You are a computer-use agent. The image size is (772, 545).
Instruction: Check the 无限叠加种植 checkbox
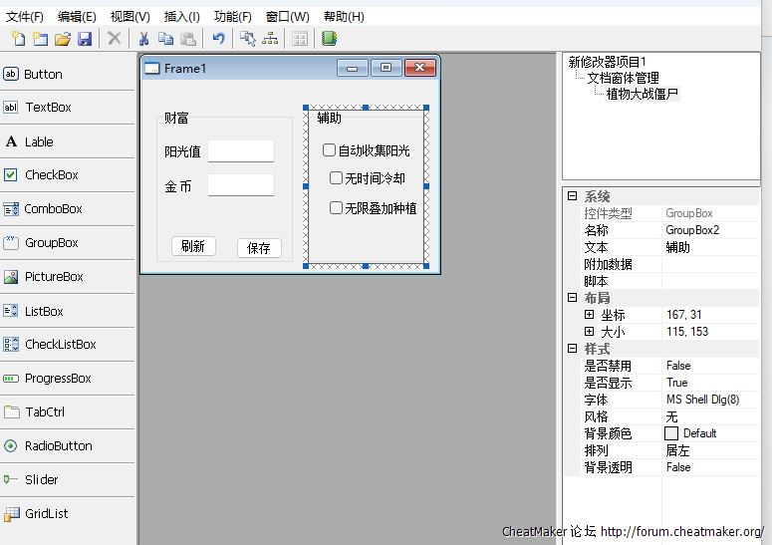click(x=337, y=208)
